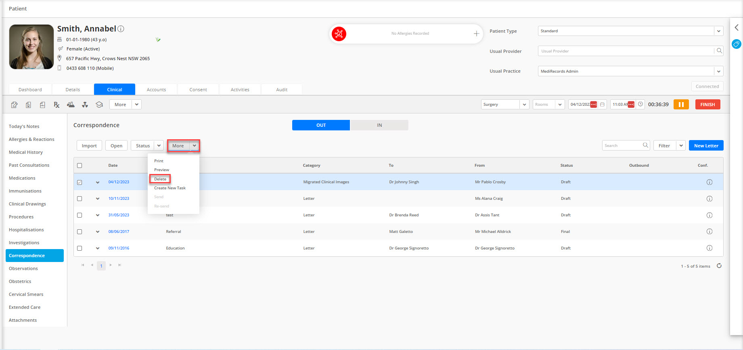The height and width of the screenshot is (350, 743).
Task: Check the 10/11/2023 row checkbox
Action: [x=80, y=199]
